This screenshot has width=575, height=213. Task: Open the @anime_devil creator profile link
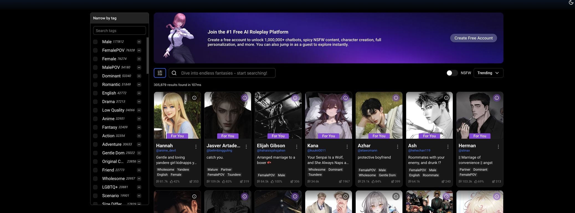click(x=166, y=151)
